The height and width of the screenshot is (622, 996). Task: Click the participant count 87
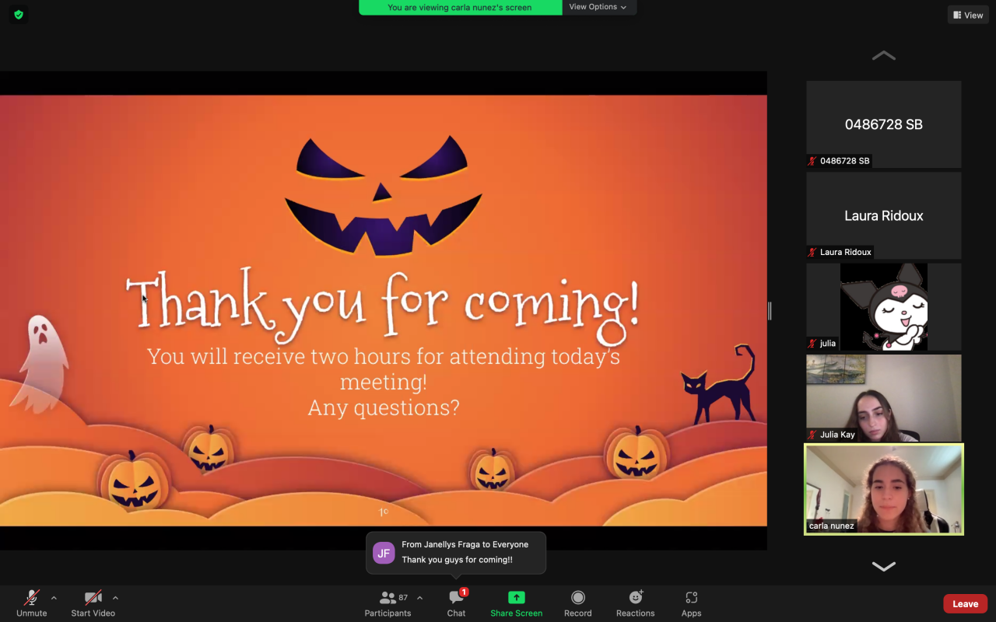403,597
